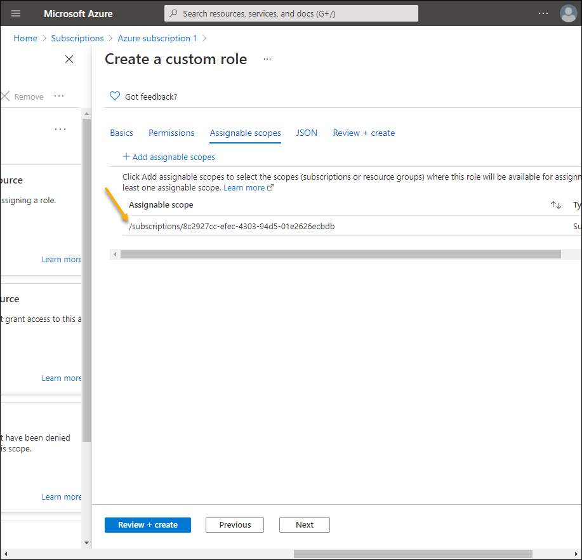Open the Azure portal hamburger menu

pos(17,13)
